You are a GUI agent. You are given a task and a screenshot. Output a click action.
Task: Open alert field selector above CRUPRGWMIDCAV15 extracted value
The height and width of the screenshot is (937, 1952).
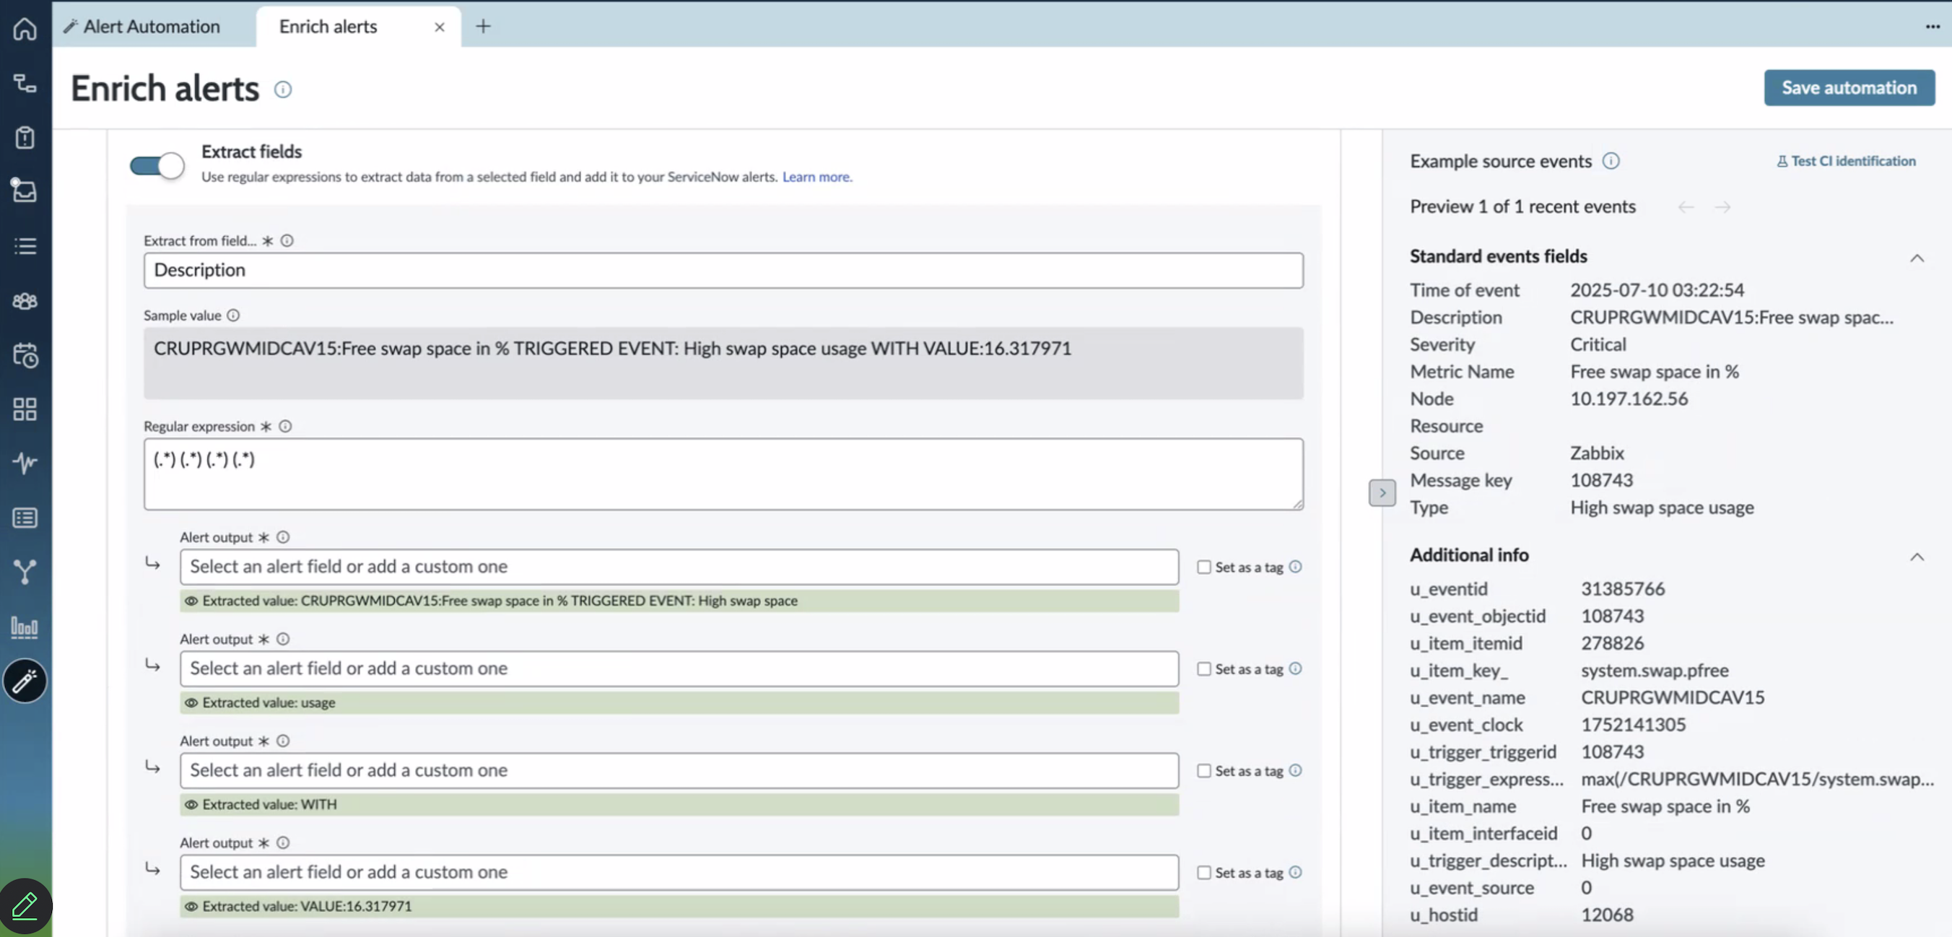pos(679,567)
